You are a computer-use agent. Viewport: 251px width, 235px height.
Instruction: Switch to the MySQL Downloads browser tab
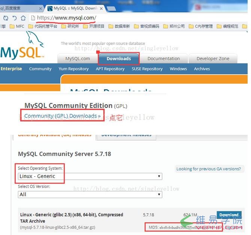pyautogui.click(x=75, y=8)
